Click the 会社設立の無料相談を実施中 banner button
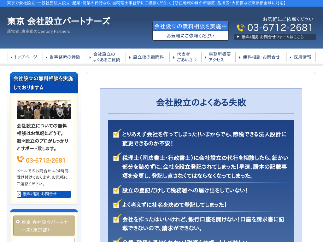The height and width of the screenshot is (242, 323). tap(190, 31)
